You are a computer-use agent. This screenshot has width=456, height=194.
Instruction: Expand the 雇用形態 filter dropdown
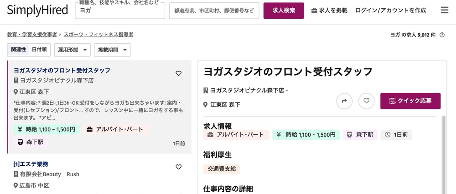72,50
